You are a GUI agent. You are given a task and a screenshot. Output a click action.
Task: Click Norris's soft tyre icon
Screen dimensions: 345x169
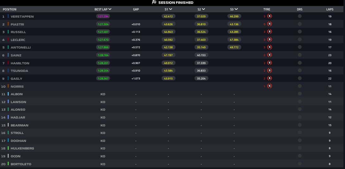[x=269, y=86]
